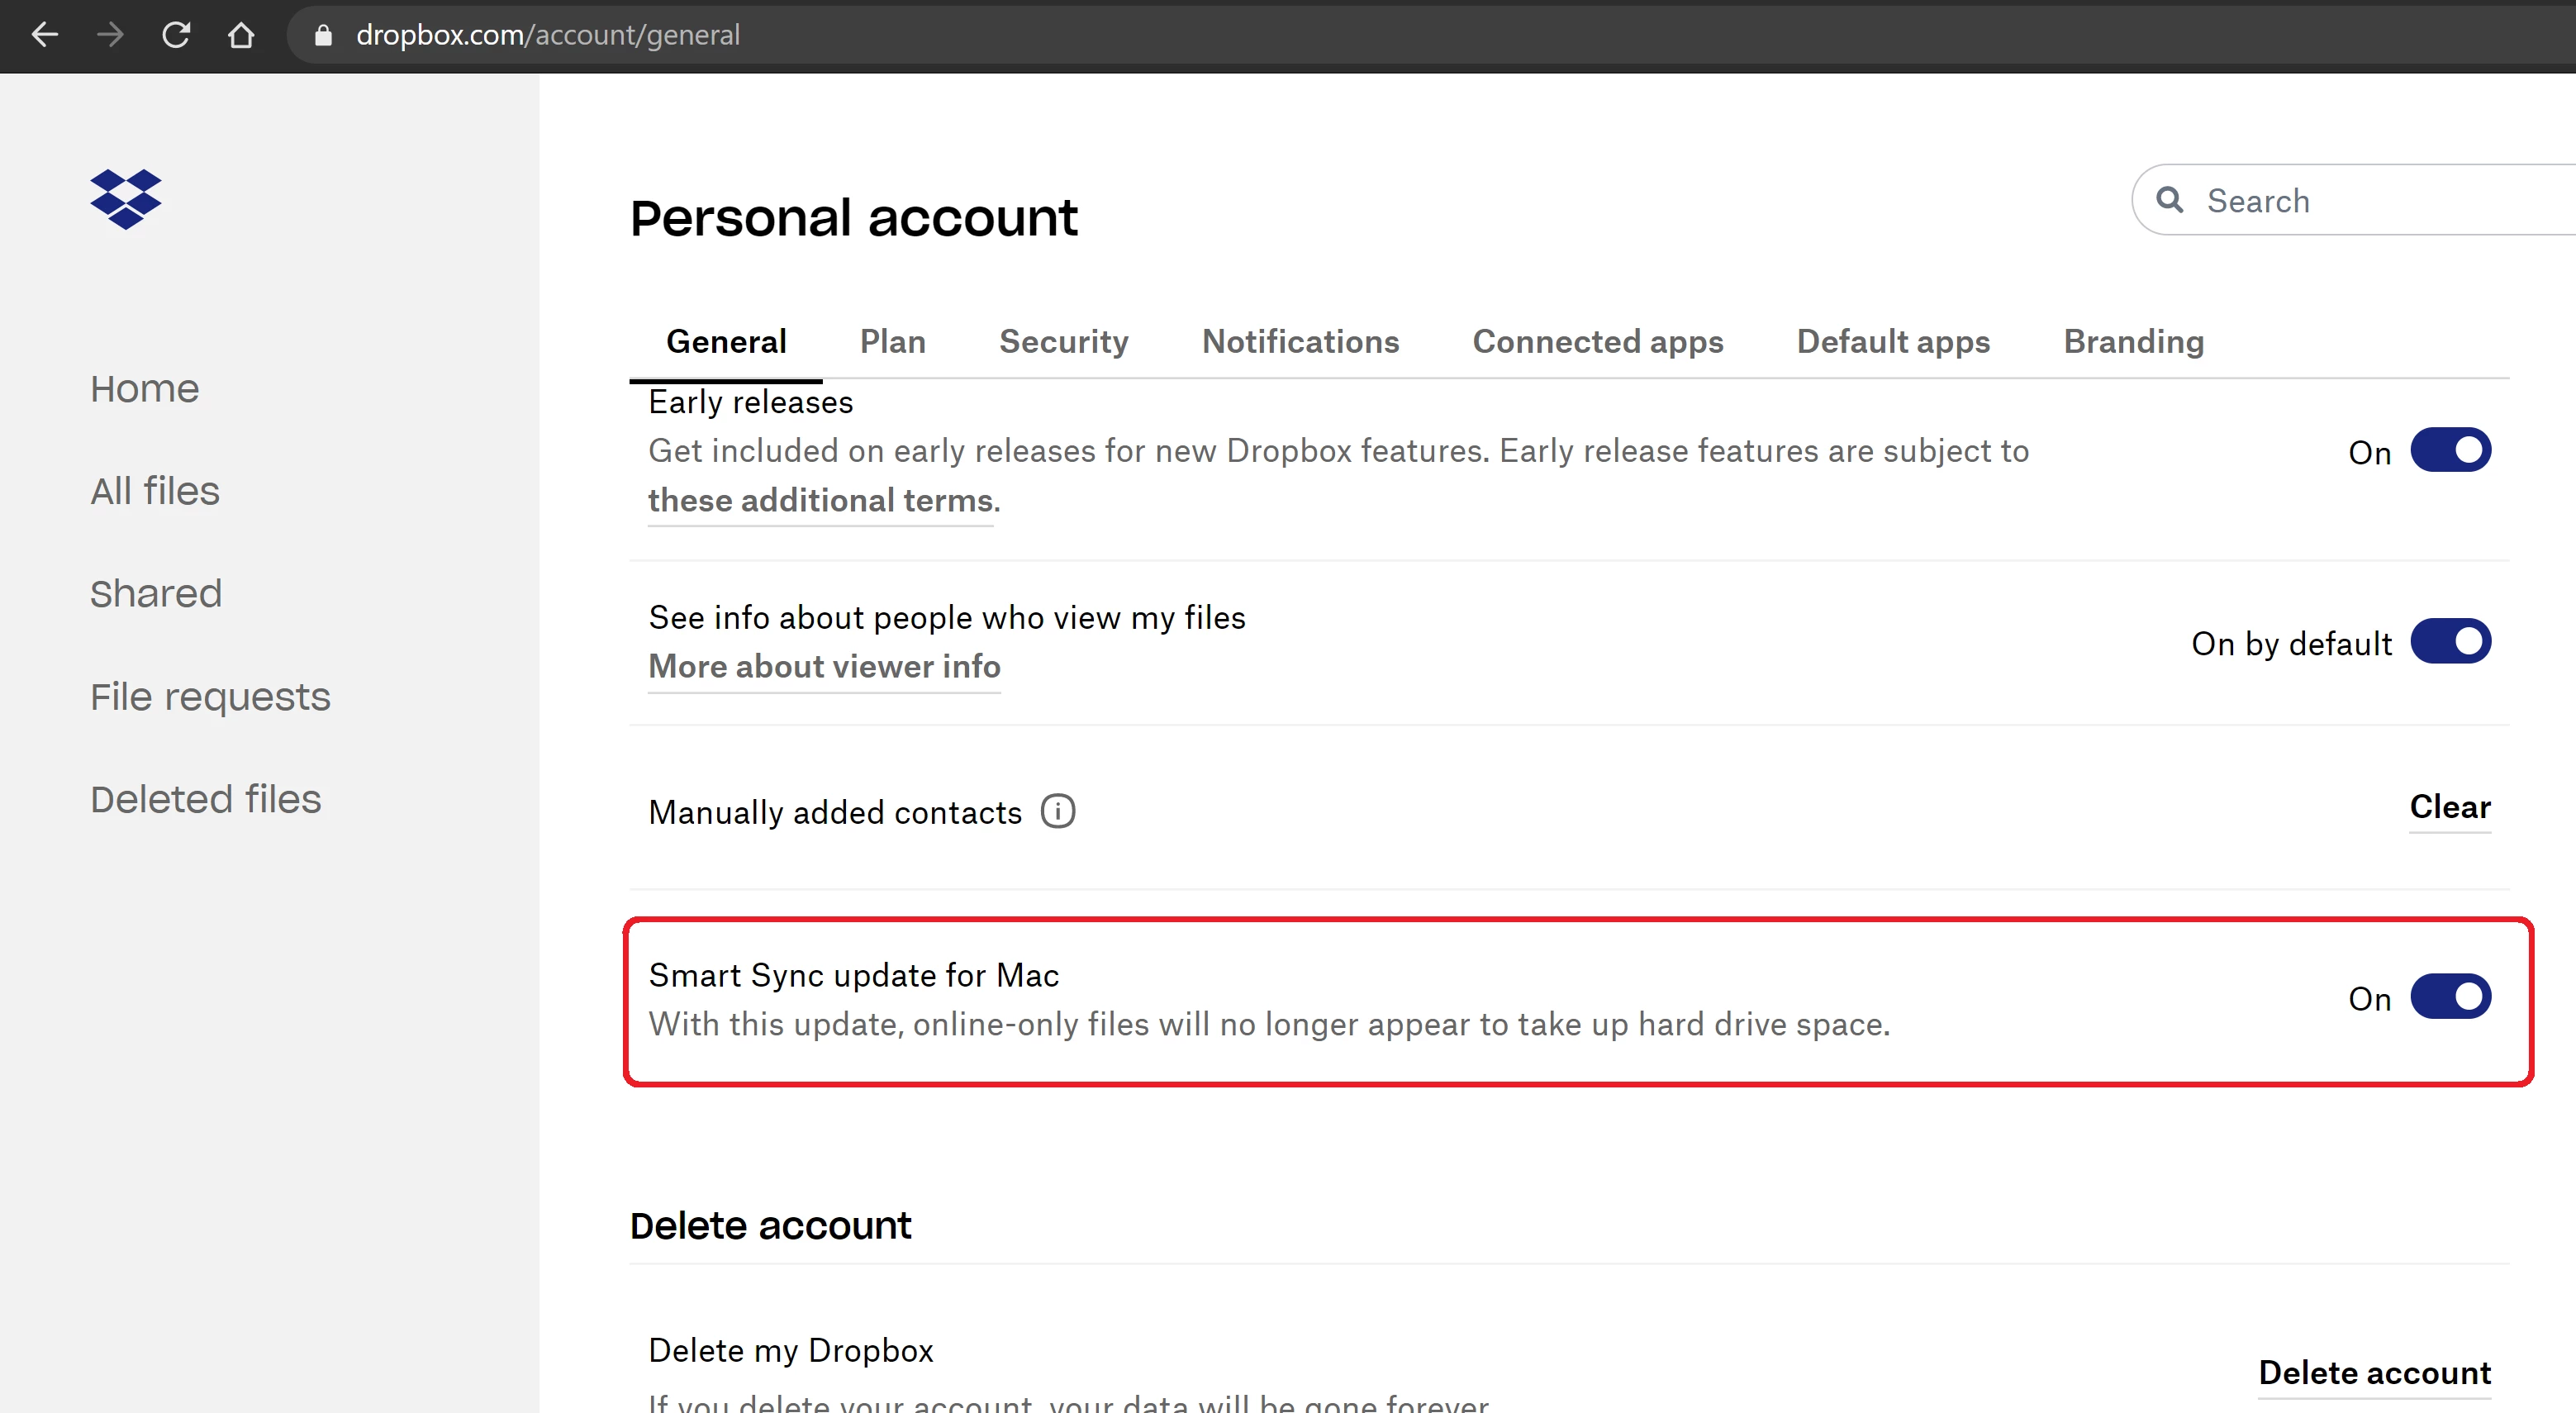Click the browser home icon

coord(241,35)
